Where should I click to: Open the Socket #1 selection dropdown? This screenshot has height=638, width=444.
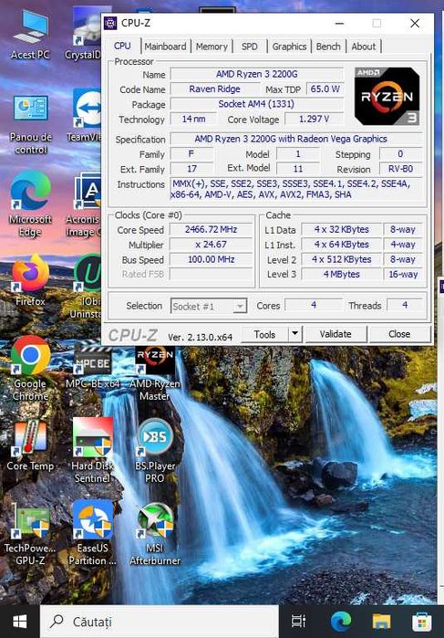click(209, 306)
